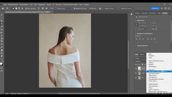
Task: Open the blend mode dropdown (Обычные)
Action: click(140, 61)
